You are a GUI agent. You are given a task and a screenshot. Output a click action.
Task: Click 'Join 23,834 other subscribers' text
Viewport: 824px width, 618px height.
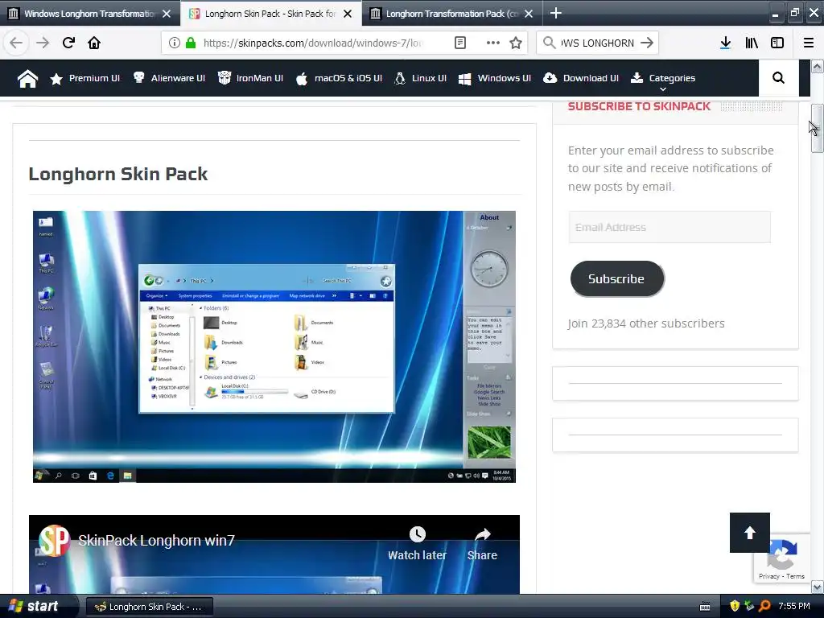click(646, 323)
